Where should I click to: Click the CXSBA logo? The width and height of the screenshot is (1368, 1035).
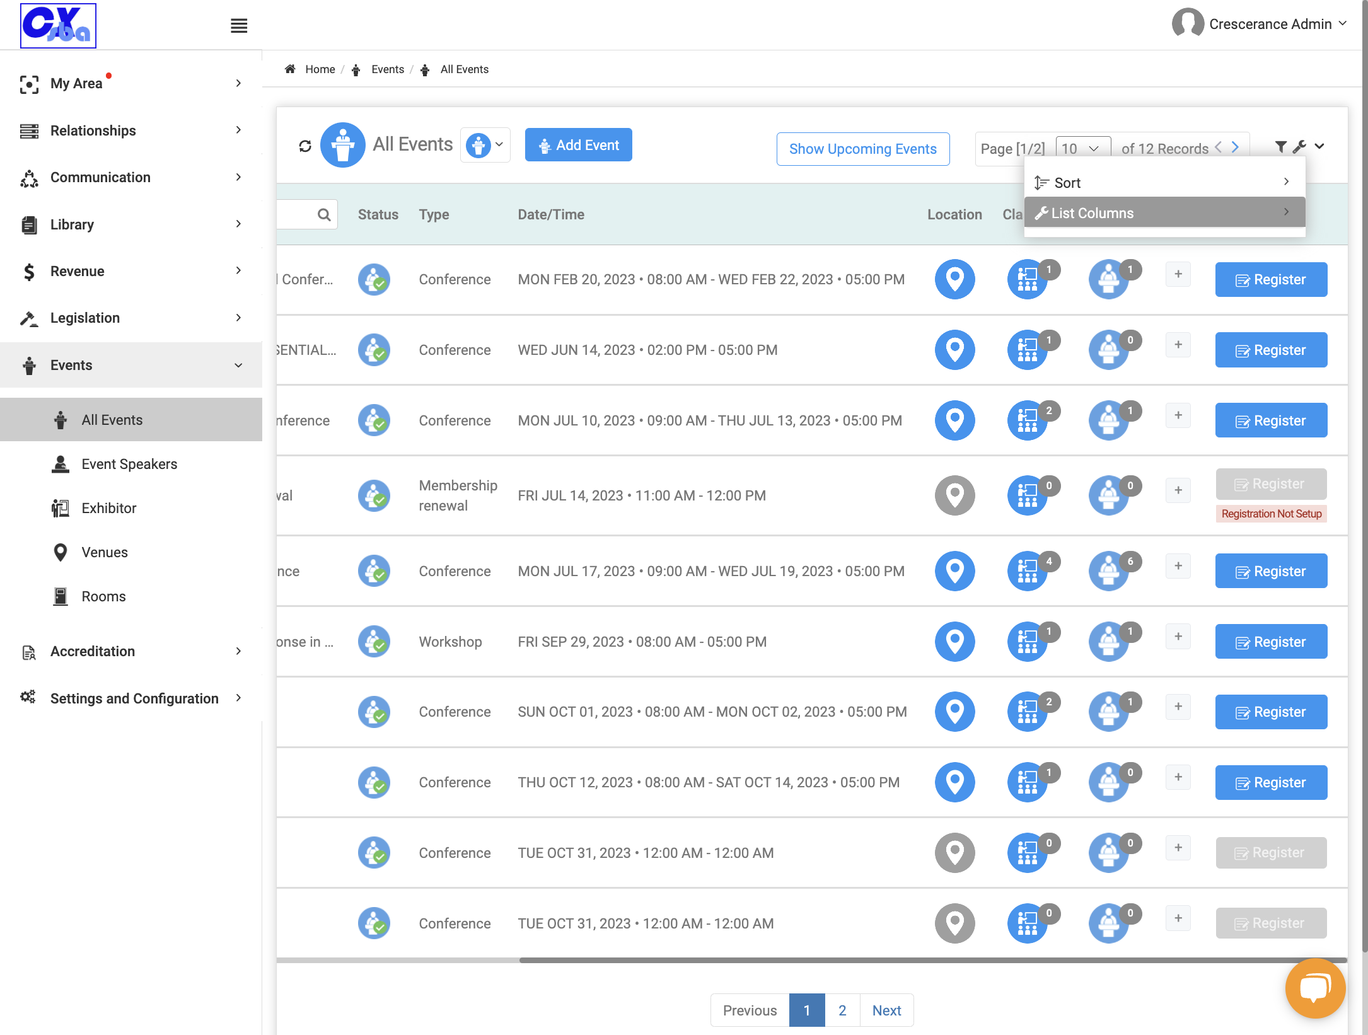tap(58, 26)
